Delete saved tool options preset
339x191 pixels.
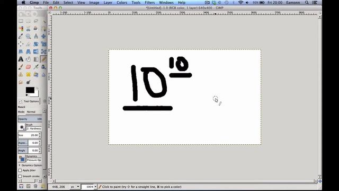click(x=35, y=186)
